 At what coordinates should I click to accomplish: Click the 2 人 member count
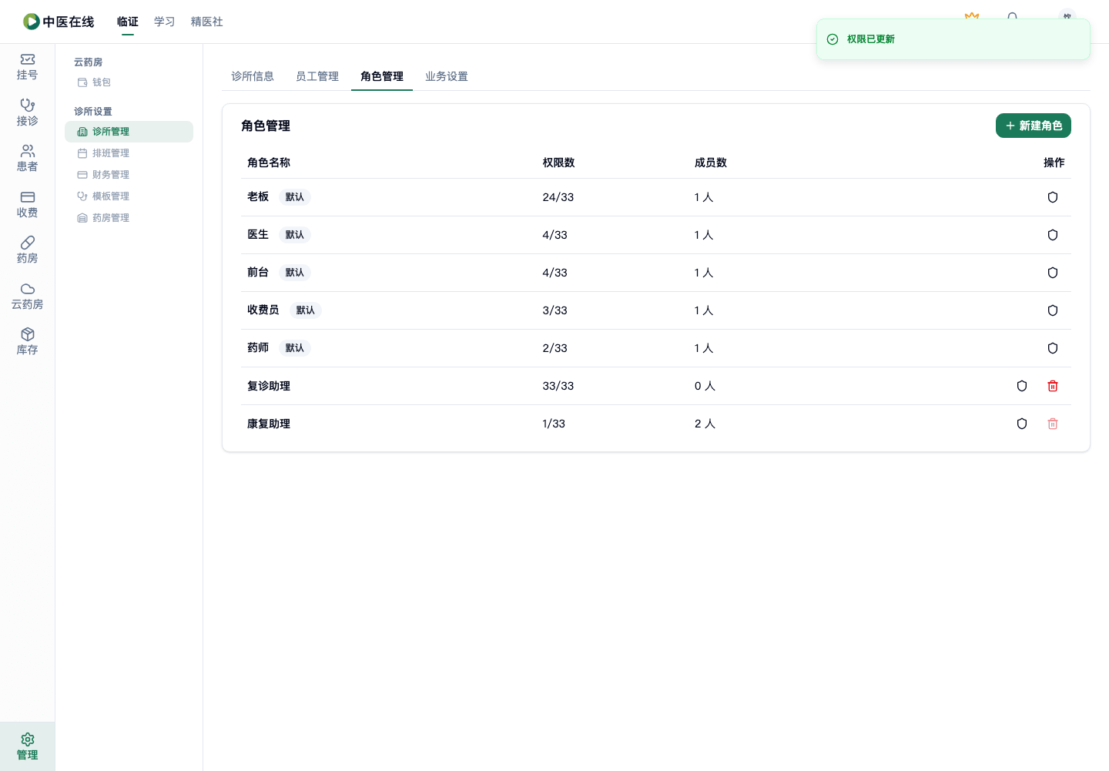pos(705,424)
